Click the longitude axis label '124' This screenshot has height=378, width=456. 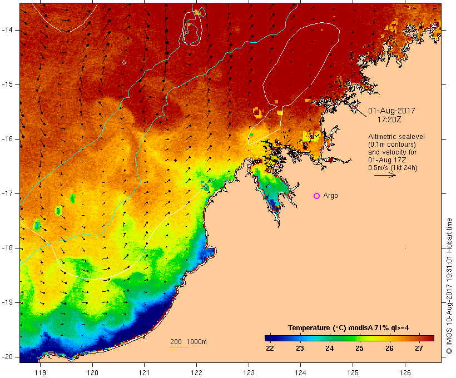pos(300,373)
